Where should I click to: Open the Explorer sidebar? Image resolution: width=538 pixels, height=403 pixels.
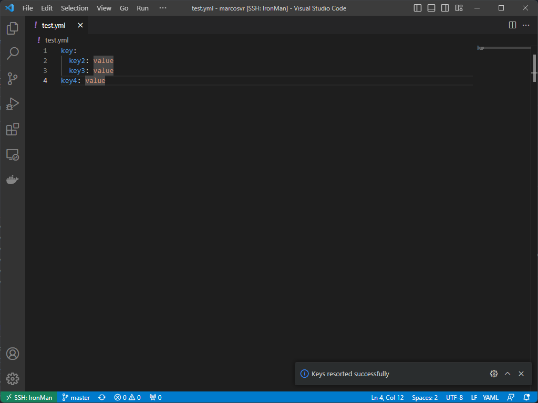[x=13, y=28]
